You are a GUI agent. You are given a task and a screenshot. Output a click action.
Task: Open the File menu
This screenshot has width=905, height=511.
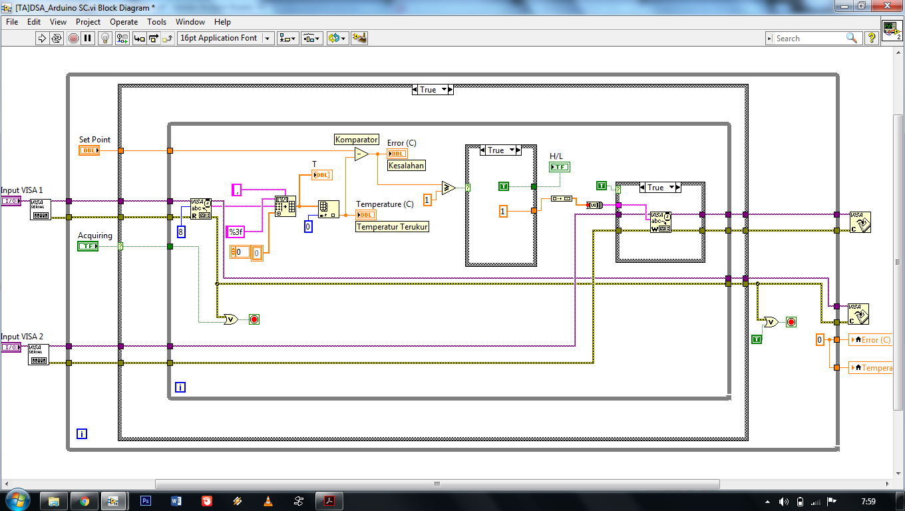pos(12,21)
